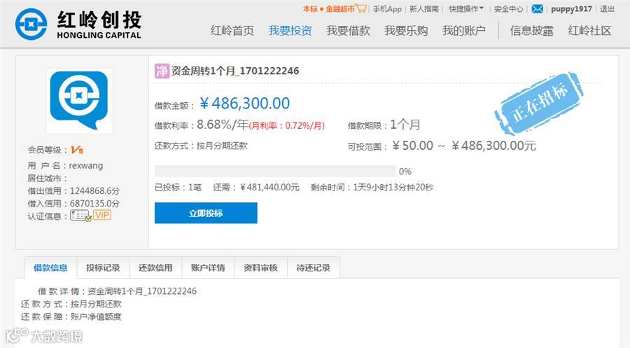Click the VIP certification badge

point(102,216)
